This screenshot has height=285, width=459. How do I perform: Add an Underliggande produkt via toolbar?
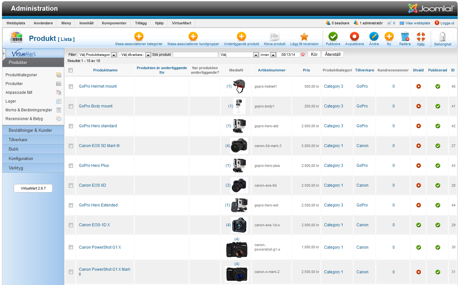tap(242, 36)
